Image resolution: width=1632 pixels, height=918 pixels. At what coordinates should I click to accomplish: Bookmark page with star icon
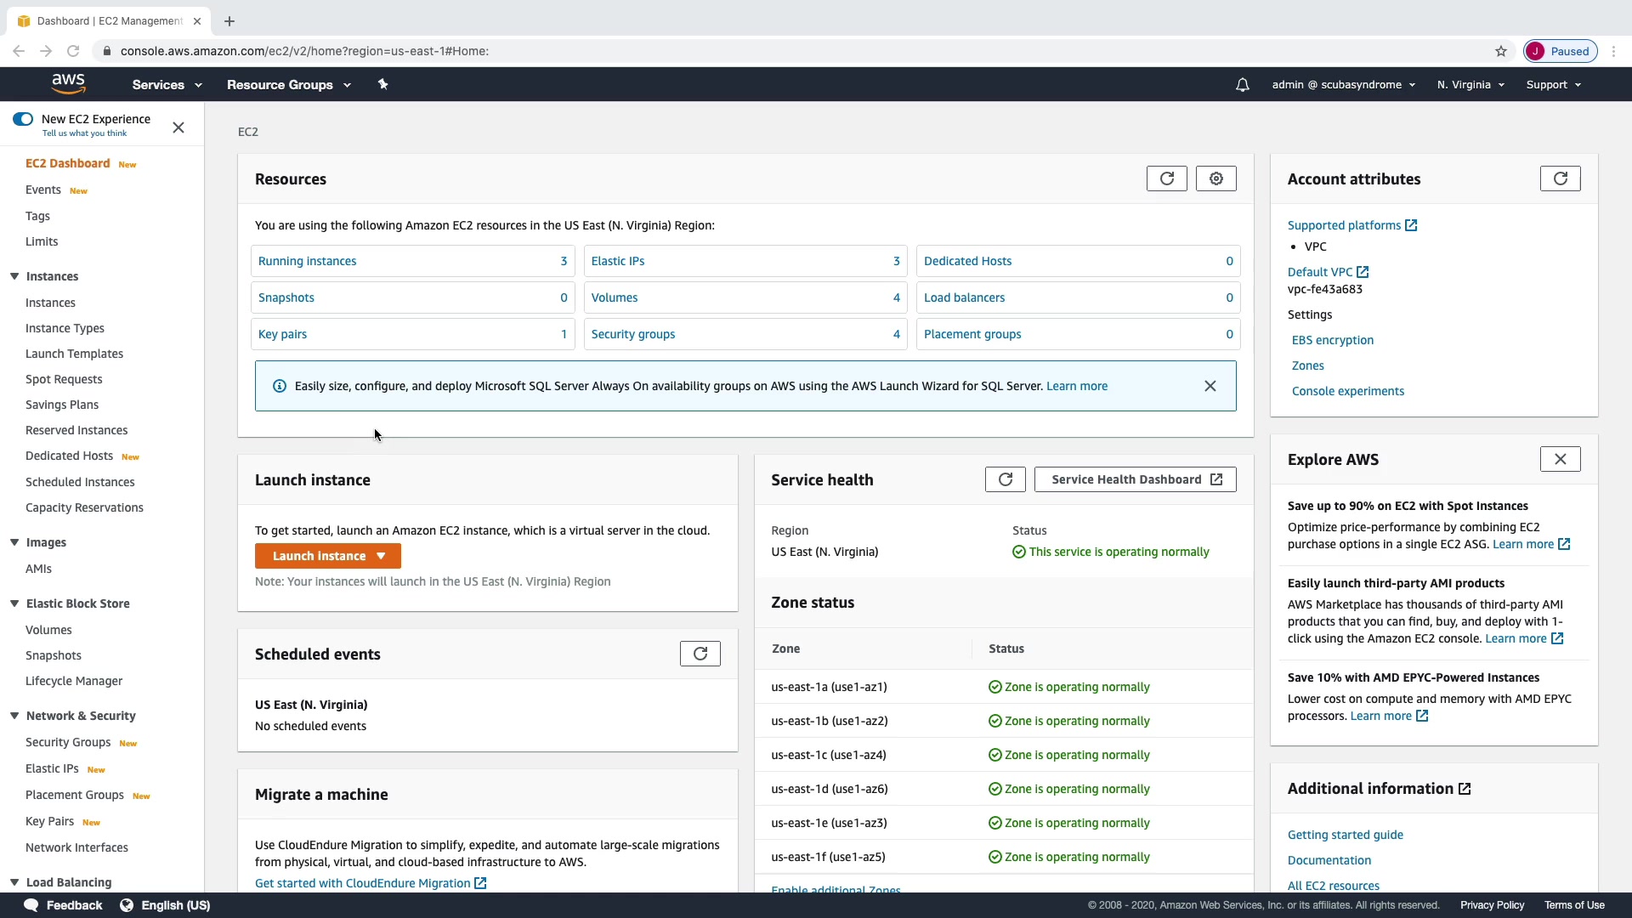[x=1501, y=51]
